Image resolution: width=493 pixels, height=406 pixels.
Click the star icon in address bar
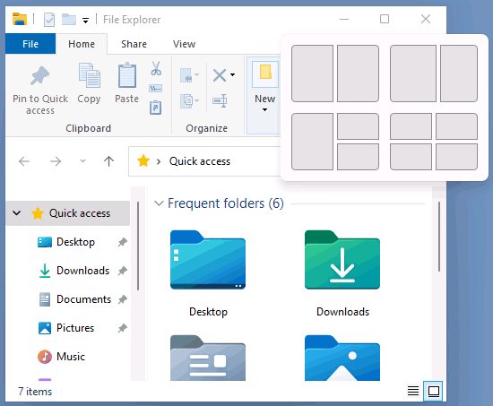click(143, 161)
